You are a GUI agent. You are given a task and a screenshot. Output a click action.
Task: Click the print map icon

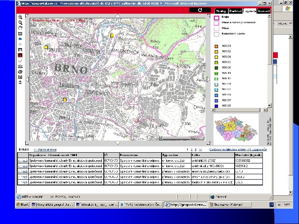pyautogui.click(x=20, y=71)
